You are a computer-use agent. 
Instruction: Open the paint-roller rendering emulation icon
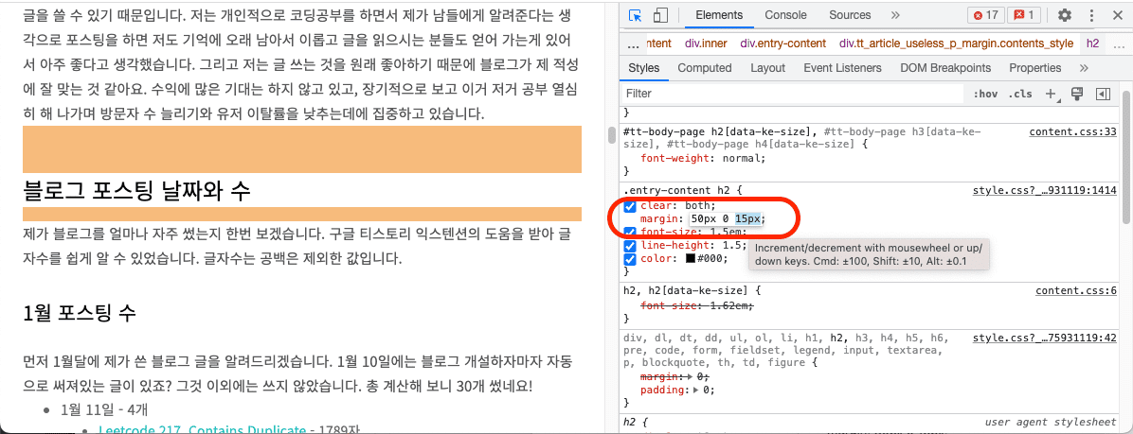point(1077,94)
